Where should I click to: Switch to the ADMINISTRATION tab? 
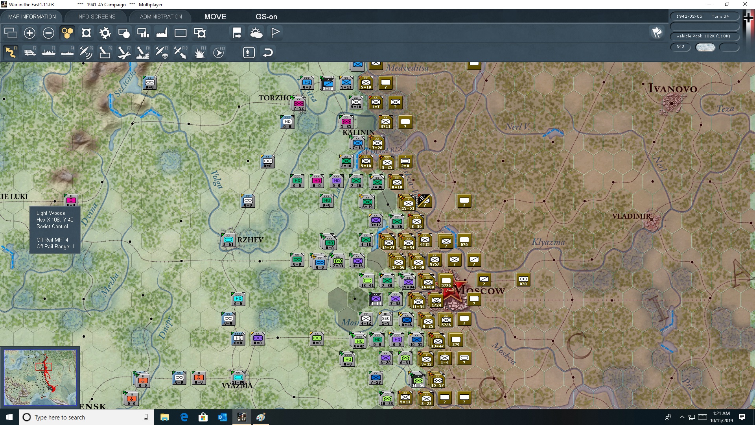pyautogui.click(x=161, y=17)
